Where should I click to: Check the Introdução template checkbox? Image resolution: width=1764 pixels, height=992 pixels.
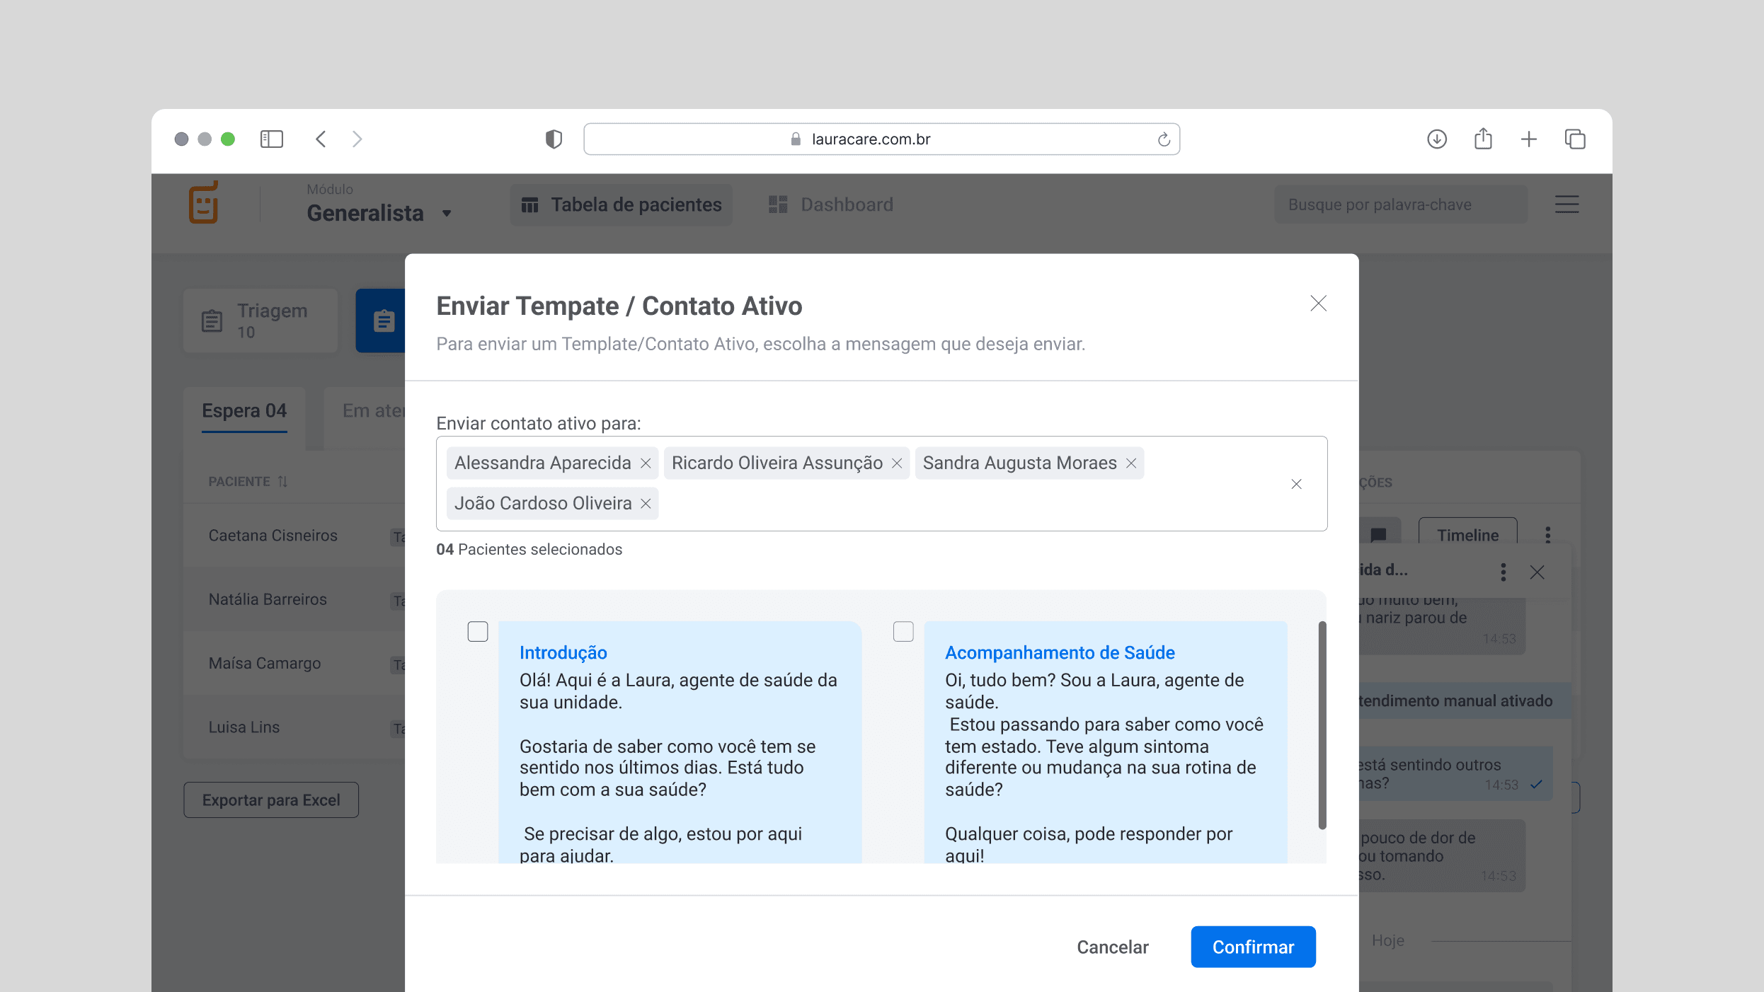tap(478, 631)
